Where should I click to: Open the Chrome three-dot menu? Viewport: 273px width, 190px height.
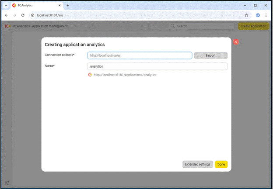(x=266, y=15)
